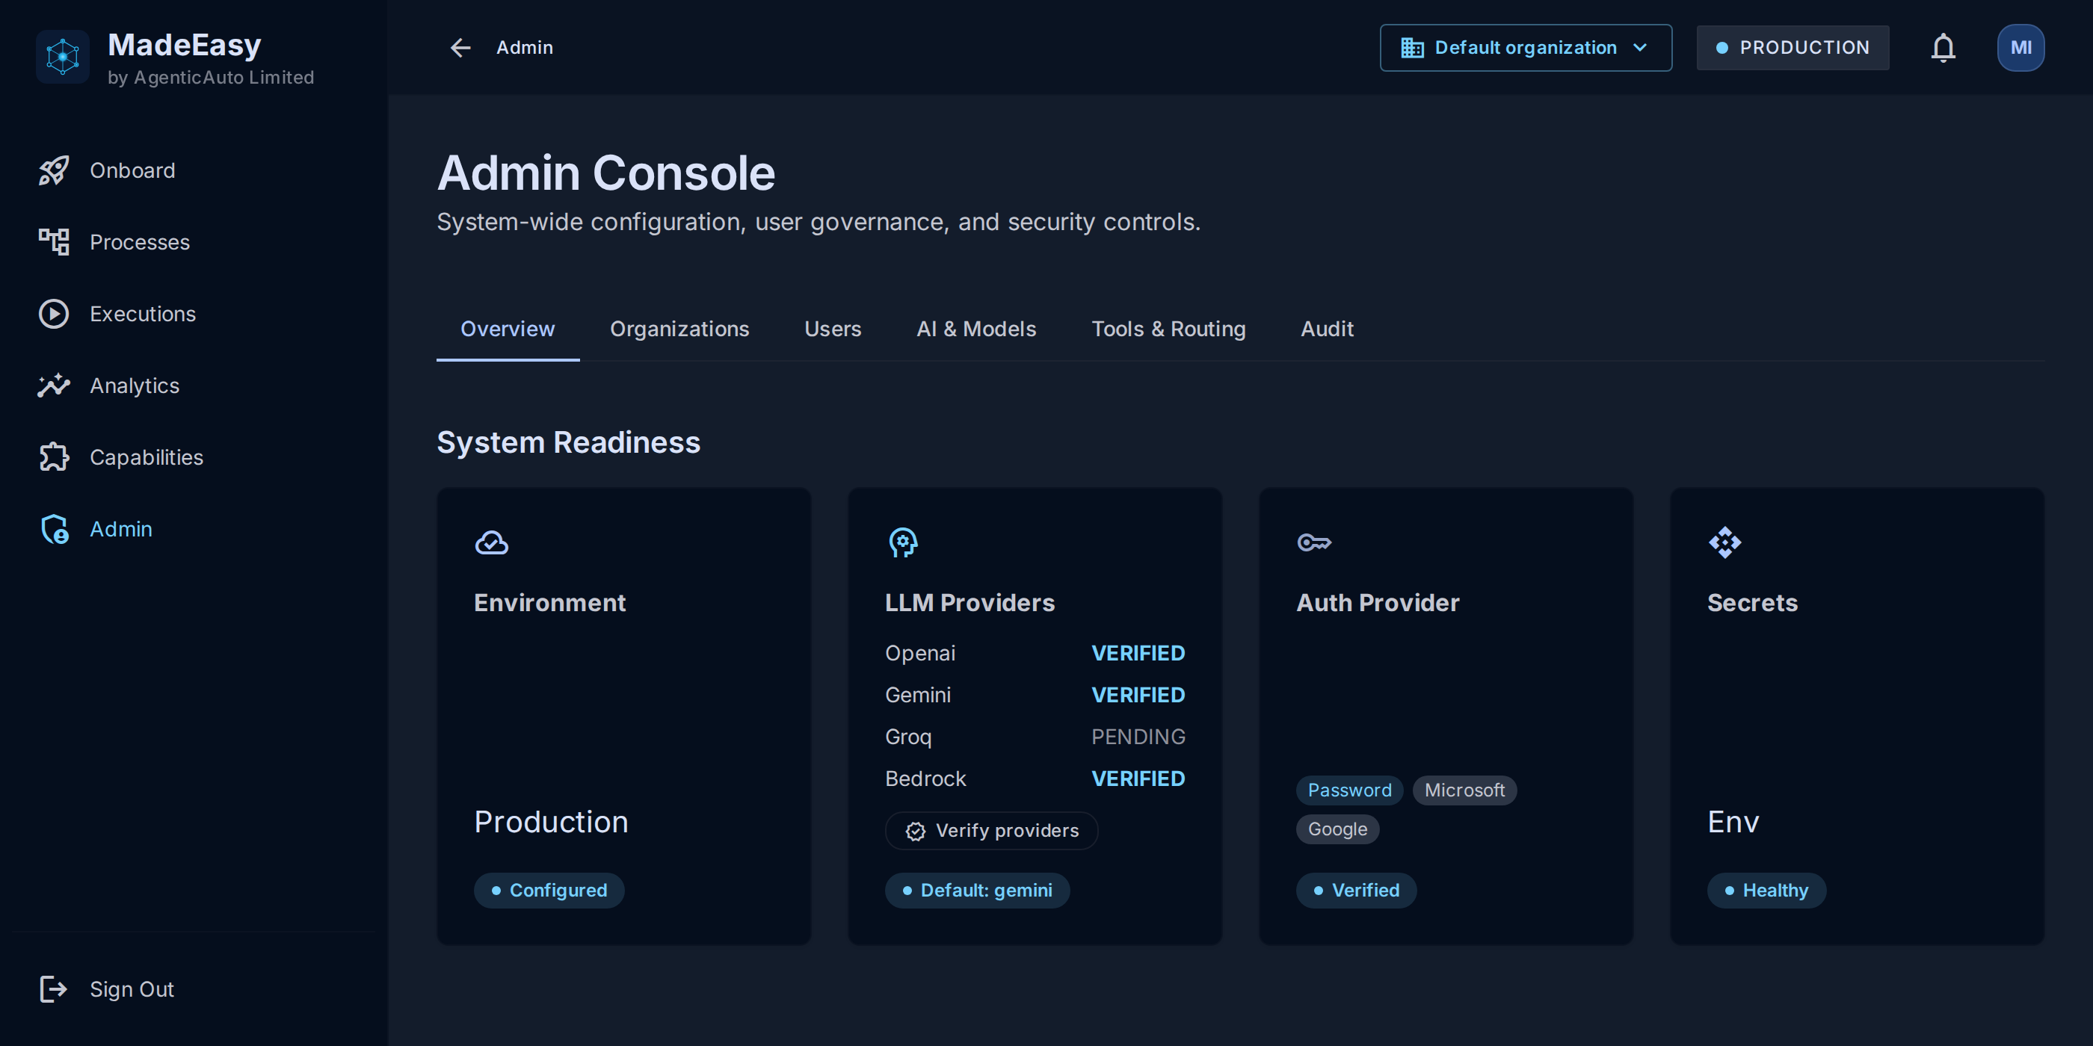Select Admin in sidebar
Viewport: 2093px width, 1046px height.
pyautogui.click(x=194, y=529)
